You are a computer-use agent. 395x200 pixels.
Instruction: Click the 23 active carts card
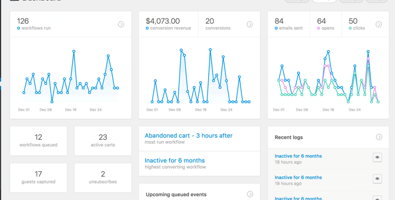pyautogui.click(x=103, y=141)
